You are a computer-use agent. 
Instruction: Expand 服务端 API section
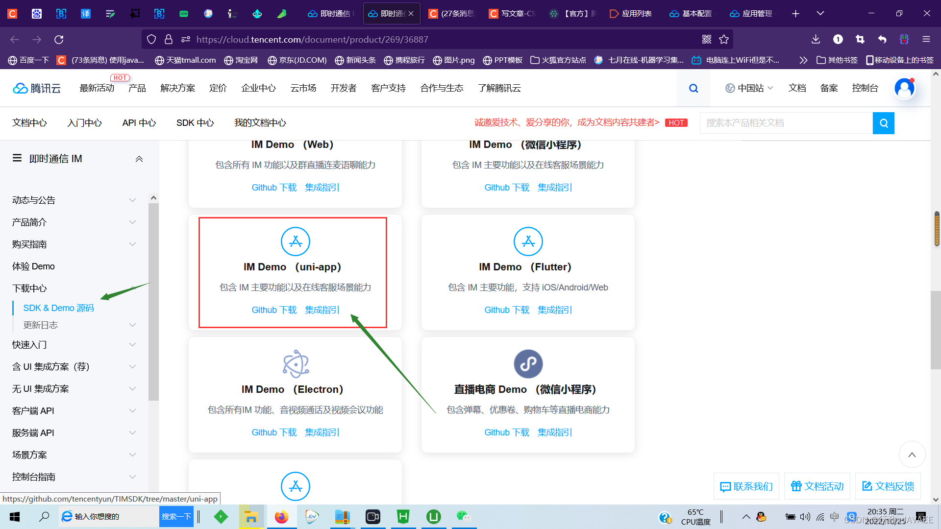point(132,433)
